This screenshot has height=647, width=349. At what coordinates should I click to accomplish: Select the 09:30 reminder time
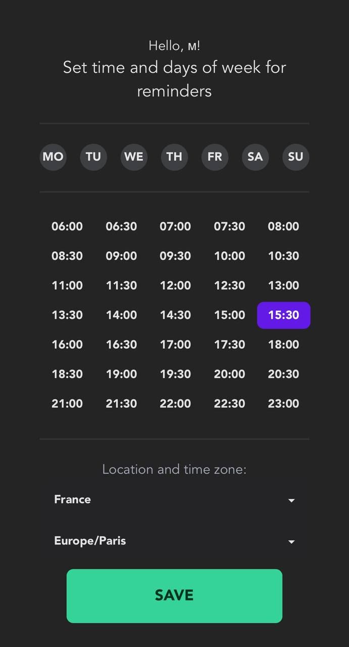pos(175,256)
